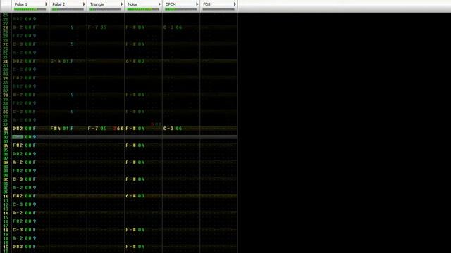Click row number 1C in the row gutter
451x253 pixels.
point(6,247)
